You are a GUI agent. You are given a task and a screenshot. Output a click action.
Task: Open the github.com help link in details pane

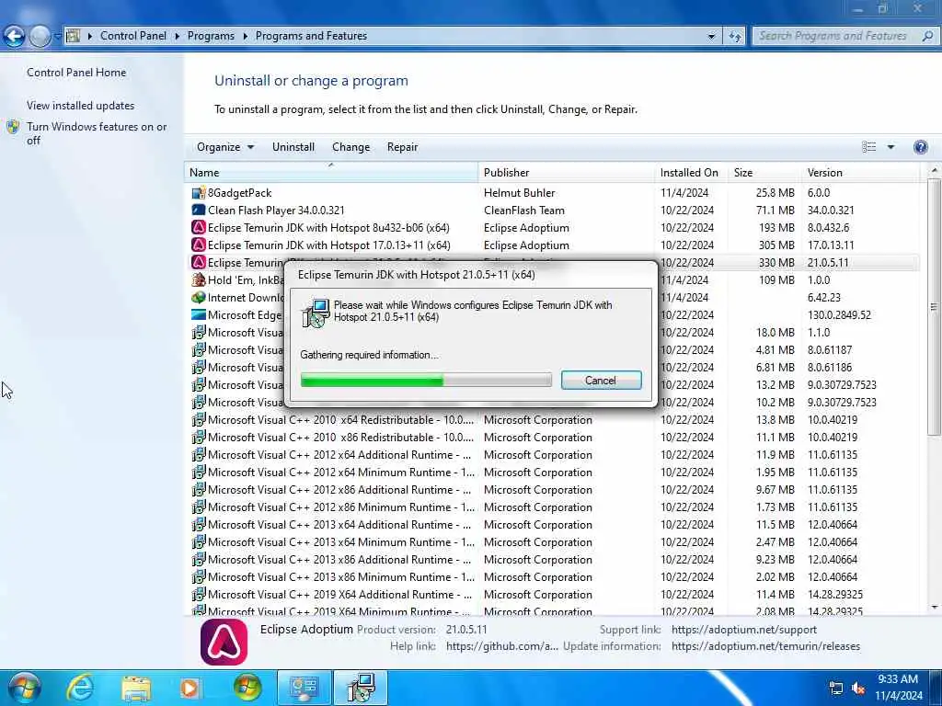tap(501, 646)
